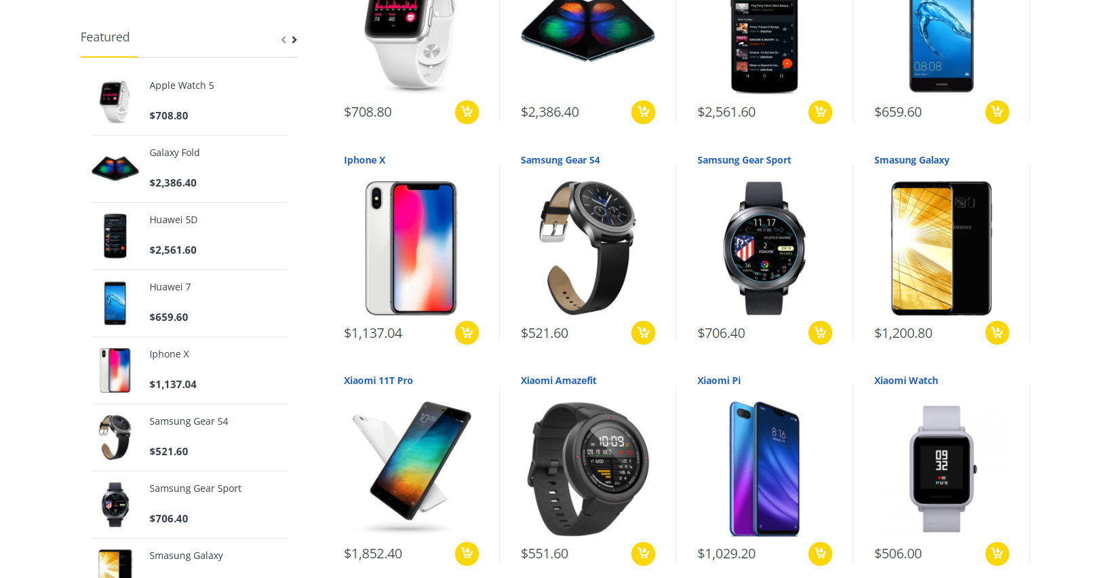Add Smasung Galaxy ($1,200.80) to cart
Viewport: 1115px width, 578px height.
[x=997, y=332]
